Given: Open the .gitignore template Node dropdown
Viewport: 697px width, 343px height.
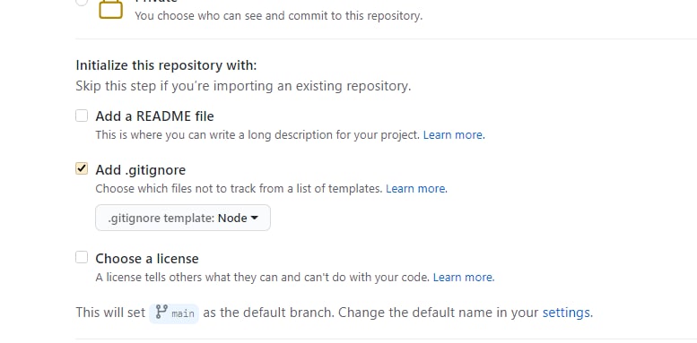Looking at the screenshot, I should click(x=183, y=218).
